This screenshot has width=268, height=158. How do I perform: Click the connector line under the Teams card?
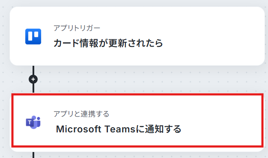[33, 155]
